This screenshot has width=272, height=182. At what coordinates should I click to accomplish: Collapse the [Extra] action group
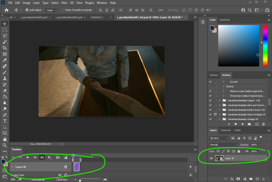click(x=224, y=86)
